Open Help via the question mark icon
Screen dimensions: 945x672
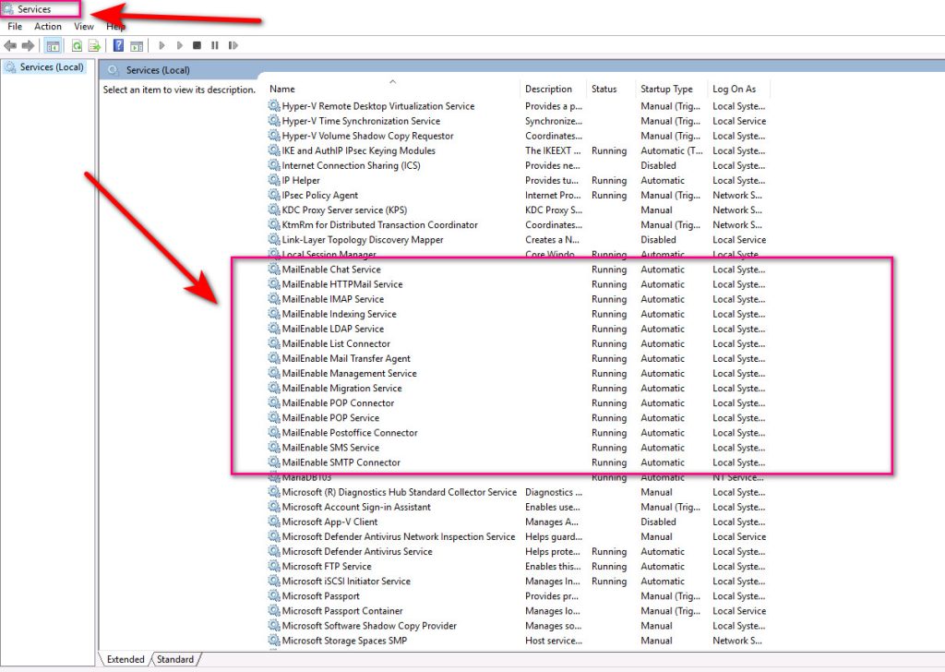click(118, 45)
